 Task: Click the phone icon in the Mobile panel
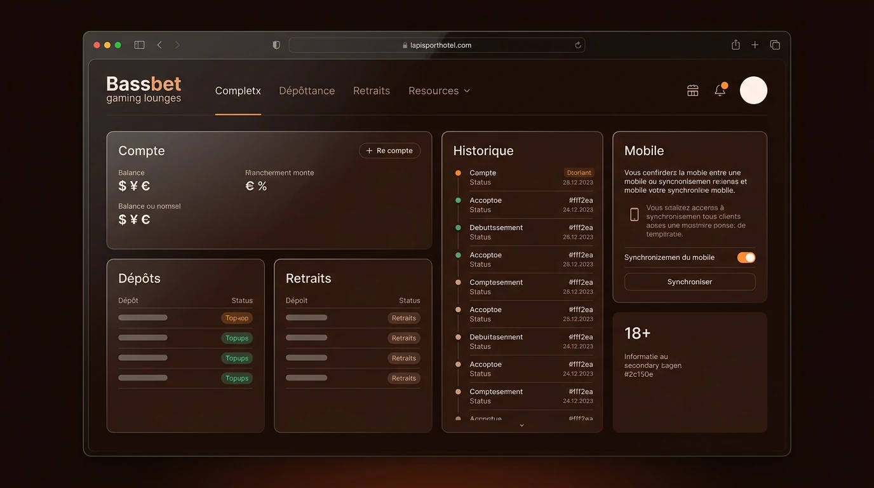(634, 215)
